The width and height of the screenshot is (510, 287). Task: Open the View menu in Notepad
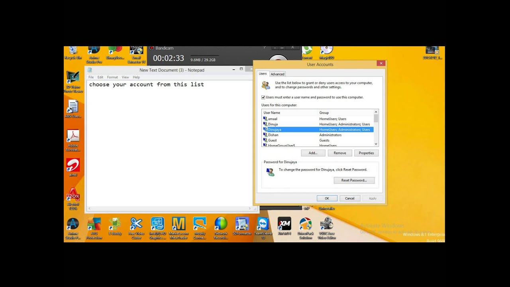pos(125,77)
